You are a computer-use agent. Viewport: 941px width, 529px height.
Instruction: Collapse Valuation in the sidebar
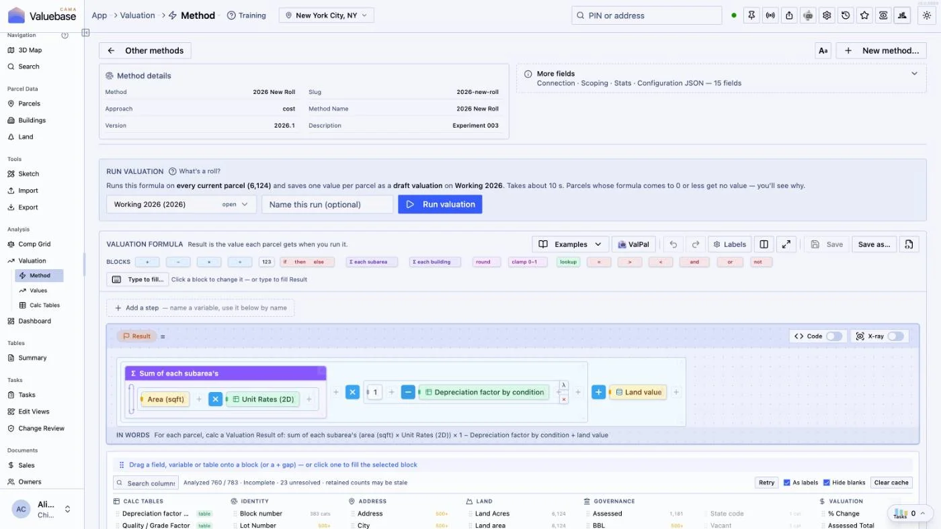32,260
